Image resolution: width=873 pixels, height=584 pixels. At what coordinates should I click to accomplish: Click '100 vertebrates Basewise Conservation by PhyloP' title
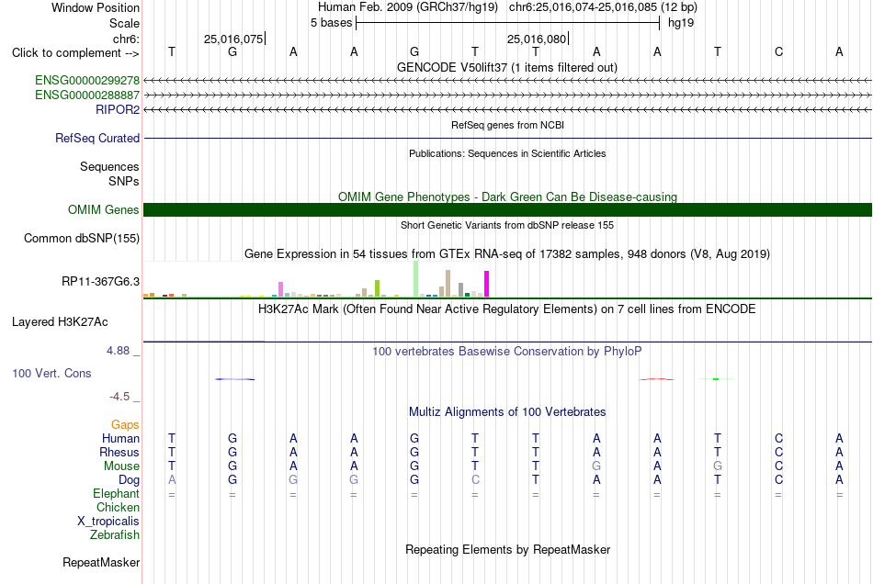507,352
